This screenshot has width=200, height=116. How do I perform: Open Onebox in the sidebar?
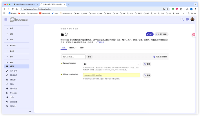tap(14, 93)
